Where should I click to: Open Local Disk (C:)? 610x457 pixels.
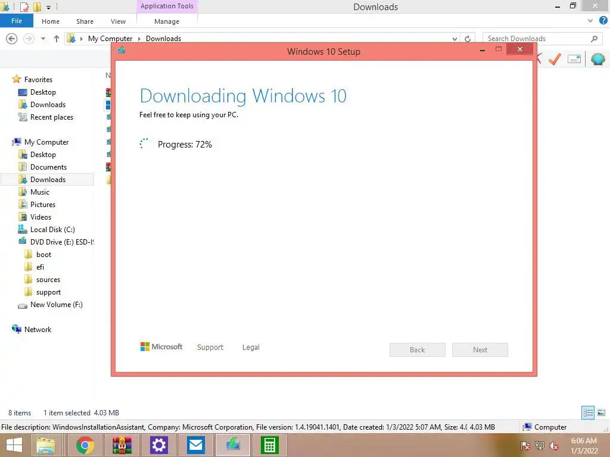point(52,229)
